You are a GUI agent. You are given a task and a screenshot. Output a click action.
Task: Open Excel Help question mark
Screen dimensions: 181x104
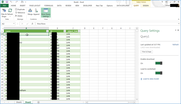(x=162, y=2)
